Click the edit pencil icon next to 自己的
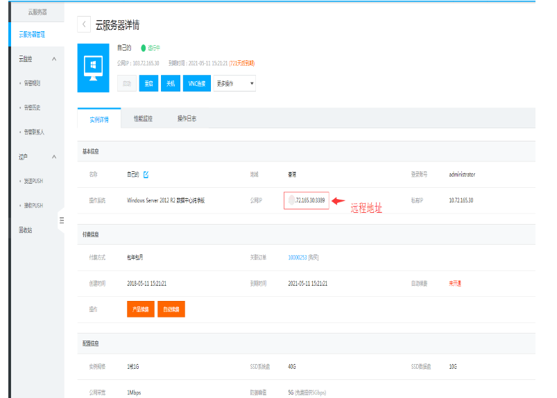 pos(146,175)
